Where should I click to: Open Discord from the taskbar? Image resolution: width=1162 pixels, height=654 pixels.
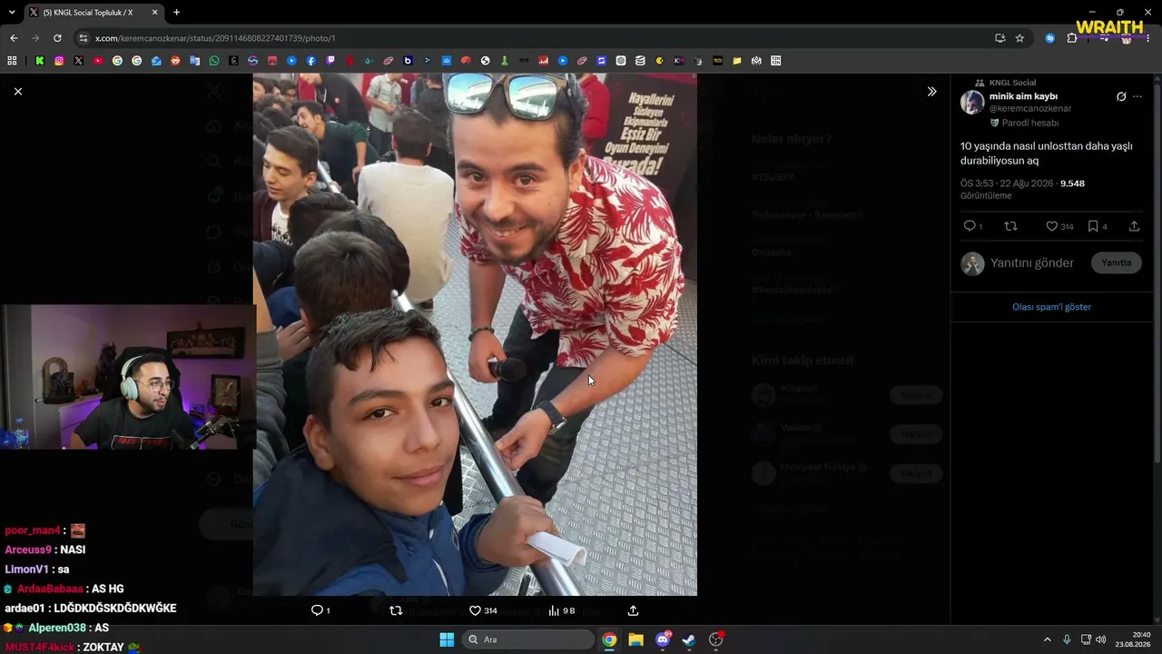click(x=663, y=639)
